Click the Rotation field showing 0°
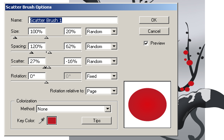The image size is (224, 140). point(37,76)
